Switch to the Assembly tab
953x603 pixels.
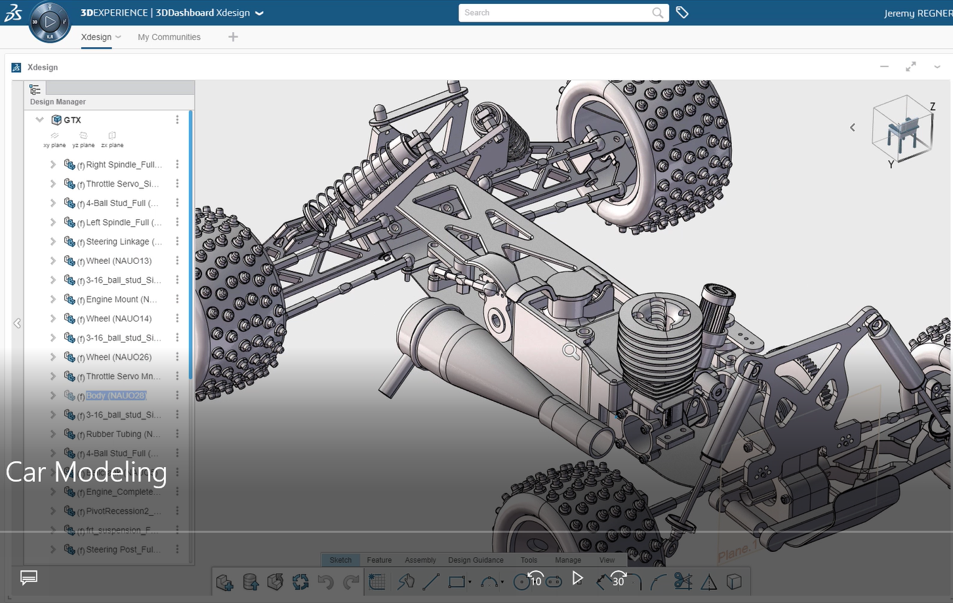pos(420,560)
